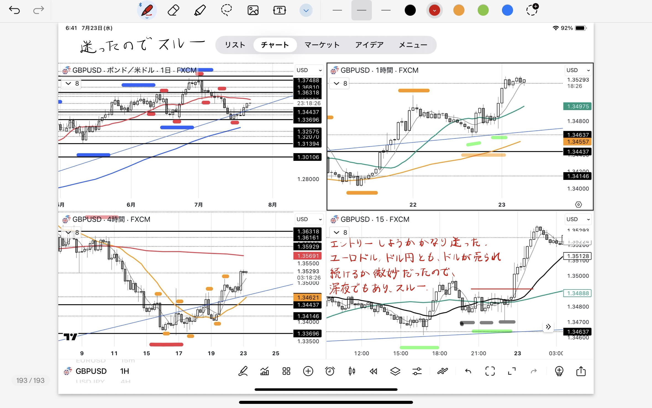
Task: Expand indicator legend 8 on daily chart
Action: click(x=71, y=83)
